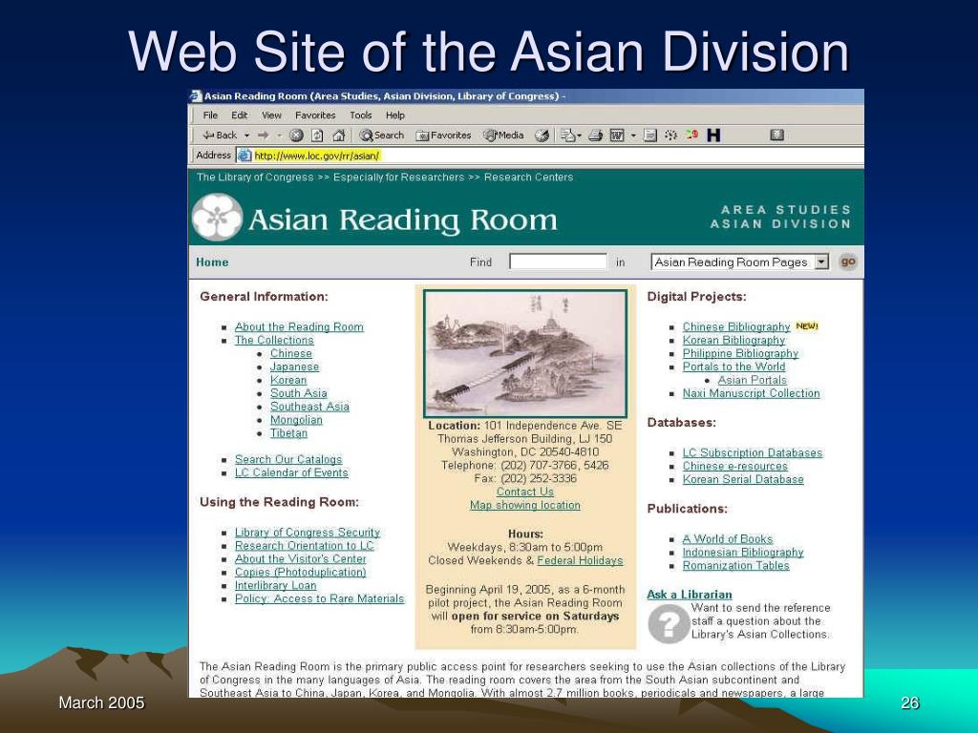Open Policy: Access to Rare Materials link
Viewport: 978px width, 733px height.
coord(319,598)
